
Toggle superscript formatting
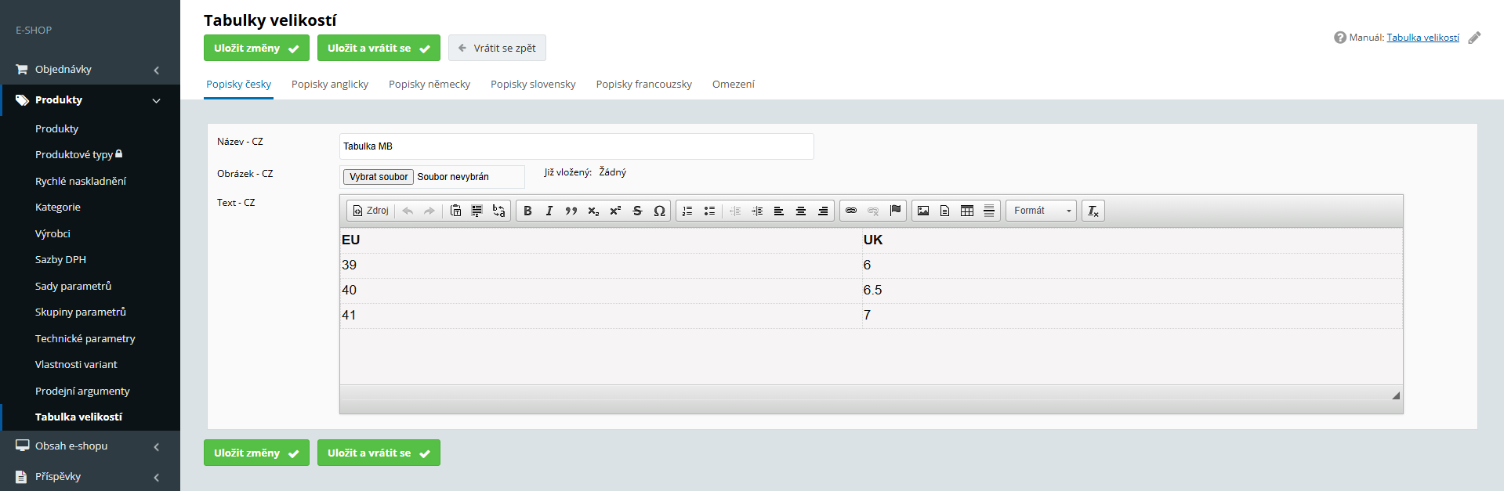point(615,211)
